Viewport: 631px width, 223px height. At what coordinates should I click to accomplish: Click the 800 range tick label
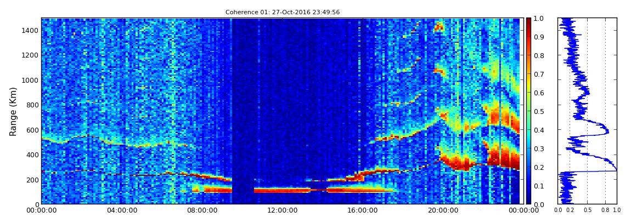point(32,105)
